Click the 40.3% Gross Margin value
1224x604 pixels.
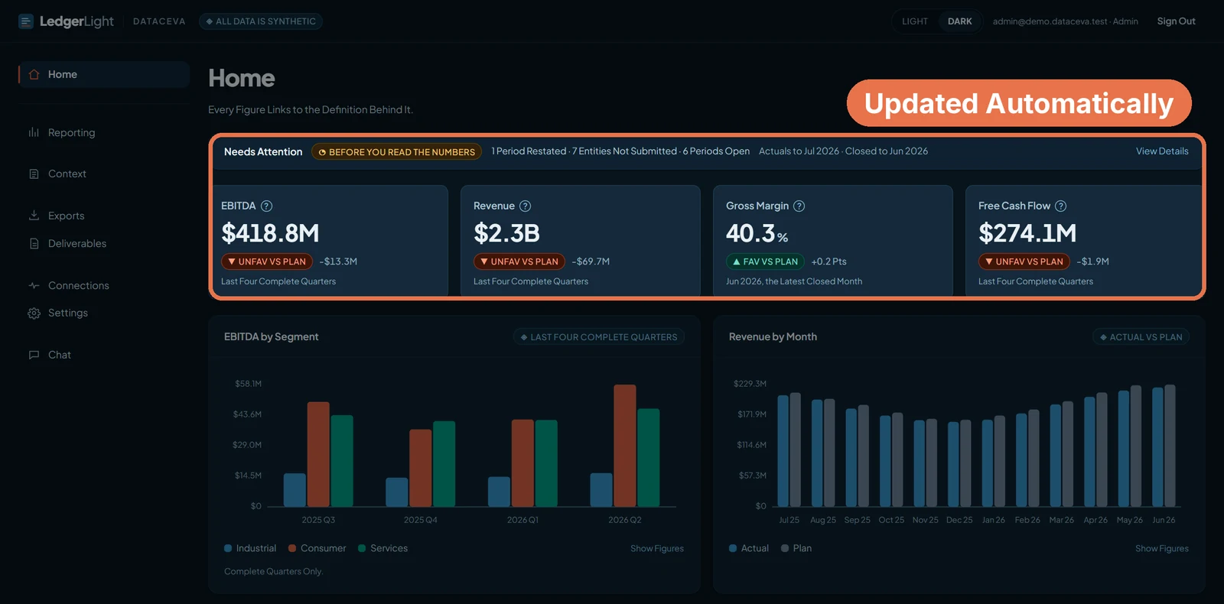click(x=757, y=233)
